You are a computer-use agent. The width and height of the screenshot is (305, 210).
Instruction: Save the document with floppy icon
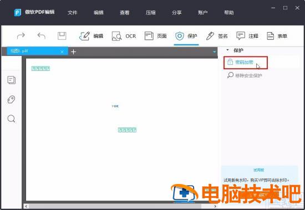(62, 36)
